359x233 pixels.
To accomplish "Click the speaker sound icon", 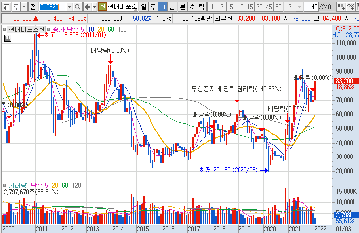I will click(x=87, y=7).
